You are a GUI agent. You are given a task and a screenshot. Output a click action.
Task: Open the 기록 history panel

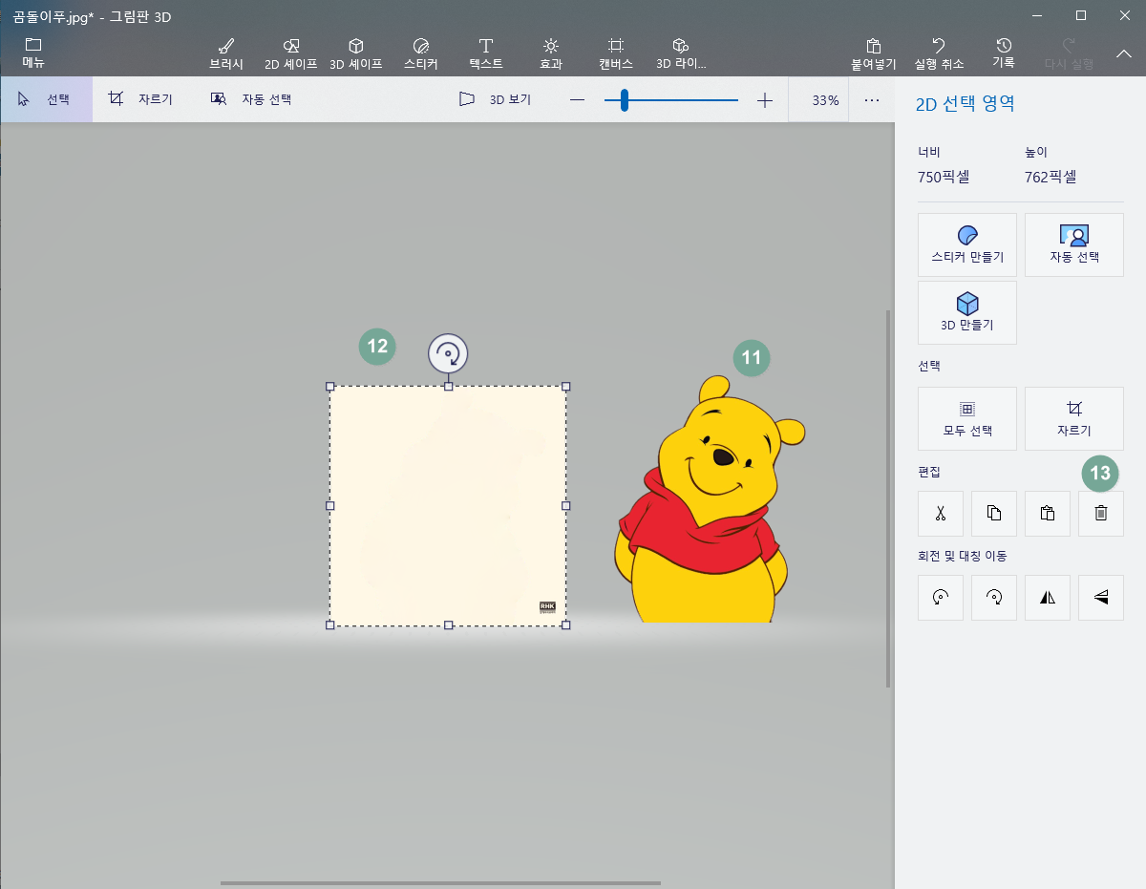(1004, 53)
